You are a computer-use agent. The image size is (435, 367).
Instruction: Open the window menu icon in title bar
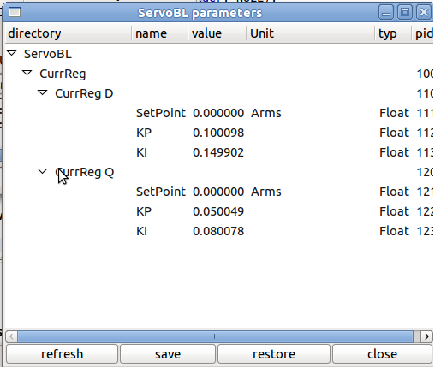tap(15, 13)
